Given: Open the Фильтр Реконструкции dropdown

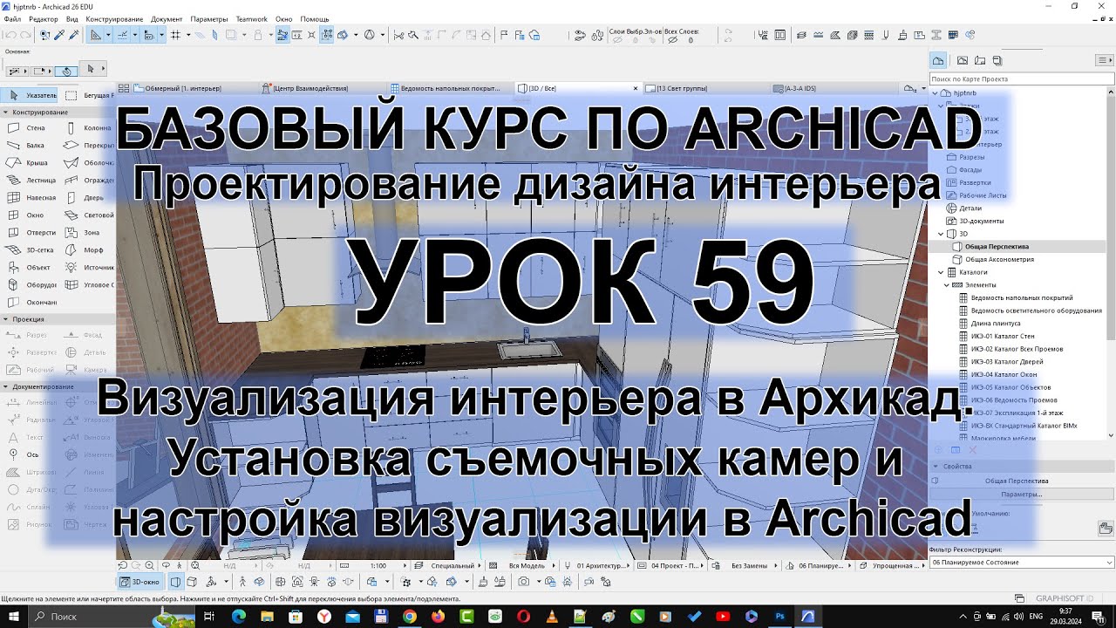Looking at the screenshot, I should click(x=1022, y=562).
